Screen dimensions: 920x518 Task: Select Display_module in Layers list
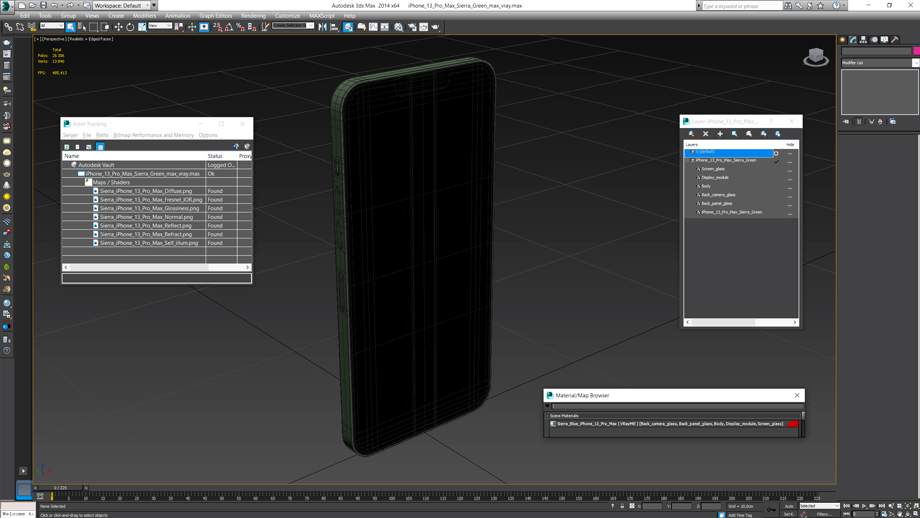click(x=714, y=177)
